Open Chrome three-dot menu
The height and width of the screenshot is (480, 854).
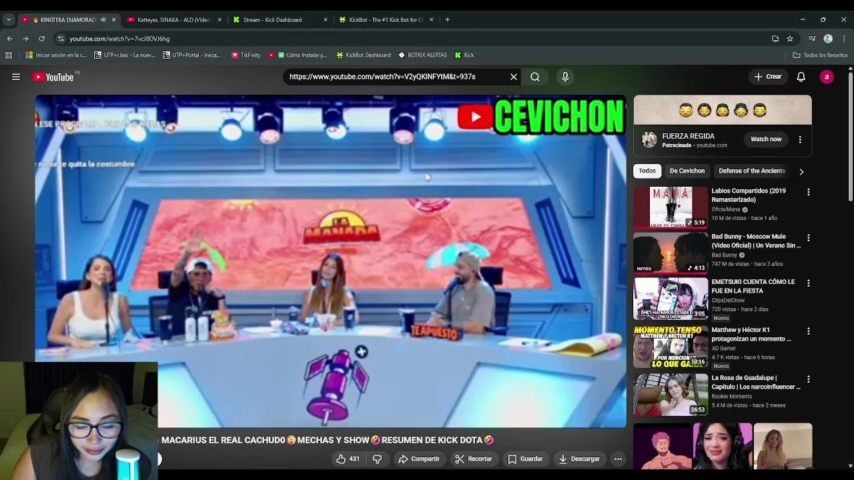tap(844, 39)
